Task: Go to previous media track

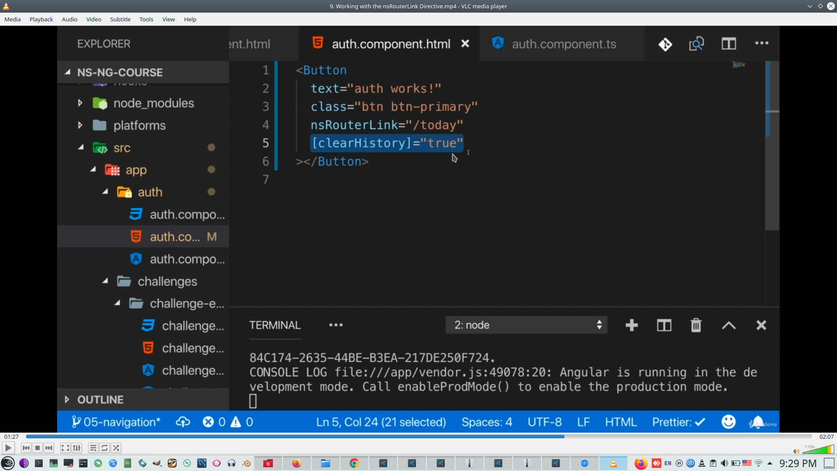Action: pyautogui.click(x=26, y=448)
